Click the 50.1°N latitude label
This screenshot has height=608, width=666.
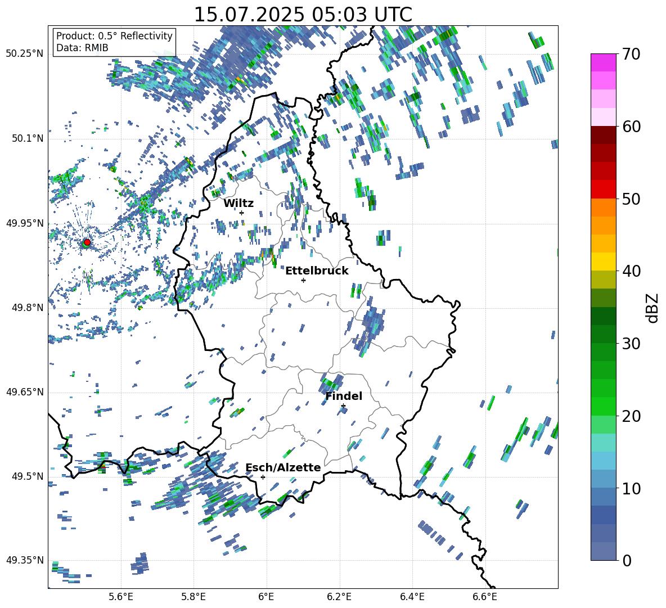pyautogui.click(x=28, y=138)
